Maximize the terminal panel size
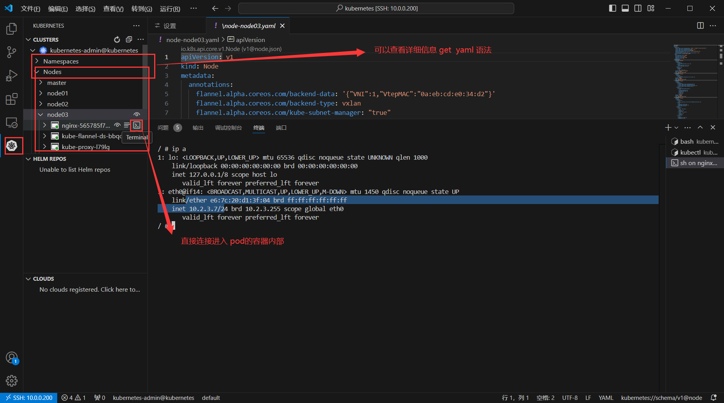This screenshot has width=724, height=403. pos(700,127)
